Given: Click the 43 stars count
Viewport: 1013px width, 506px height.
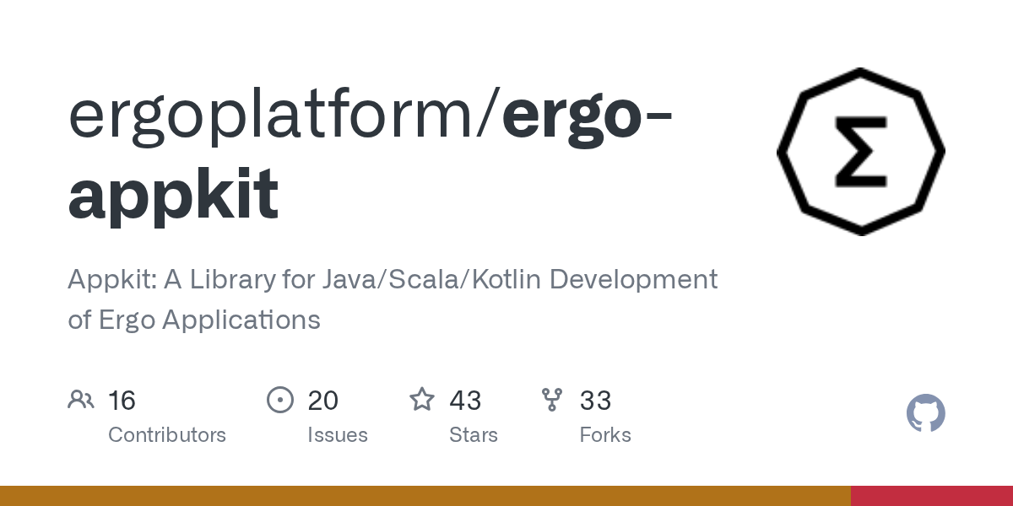Looking at the screenshot, I should [x=465, y=401].
